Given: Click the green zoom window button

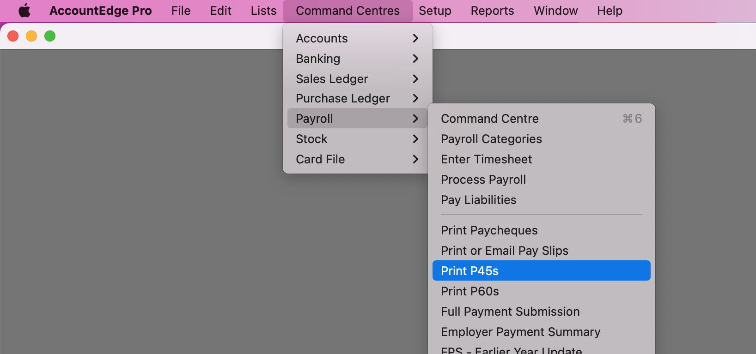Looking at the screenshot, I should click(x=50, y=36).
